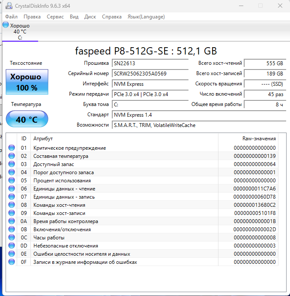Click the 40 °C temperature button
290x296 pixels.
pos(27,119)
